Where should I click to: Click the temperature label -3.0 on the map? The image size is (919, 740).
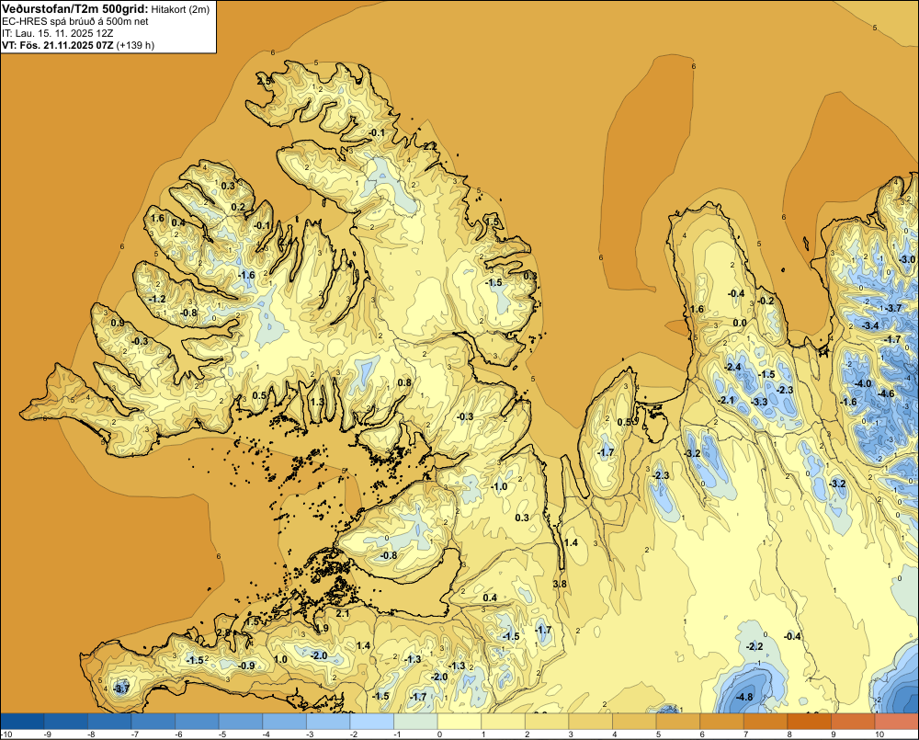coord(906,259)
